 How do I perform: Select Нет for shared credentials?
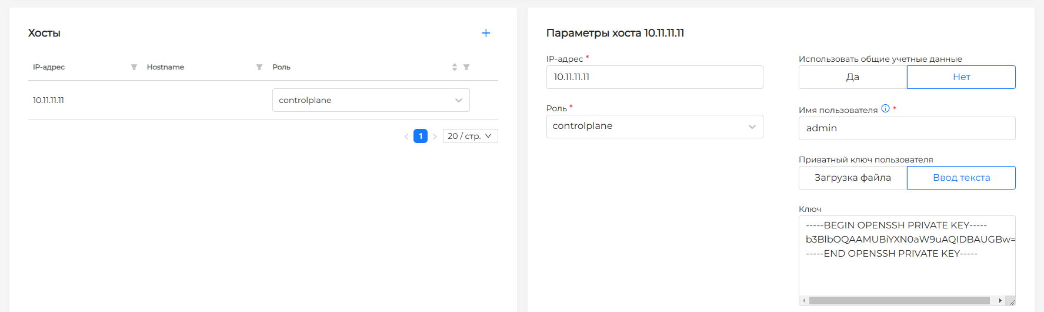point(961,77)
